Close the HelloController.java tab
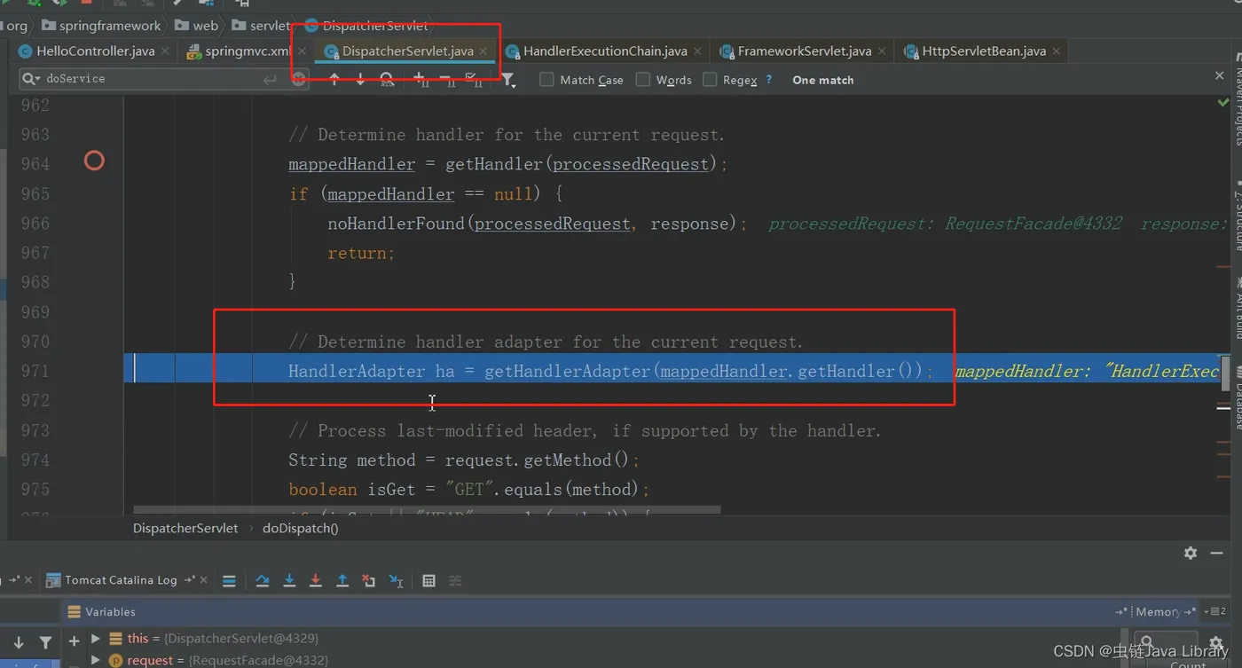The height and width of the screenshot is (668, 1242). [165, 51]
